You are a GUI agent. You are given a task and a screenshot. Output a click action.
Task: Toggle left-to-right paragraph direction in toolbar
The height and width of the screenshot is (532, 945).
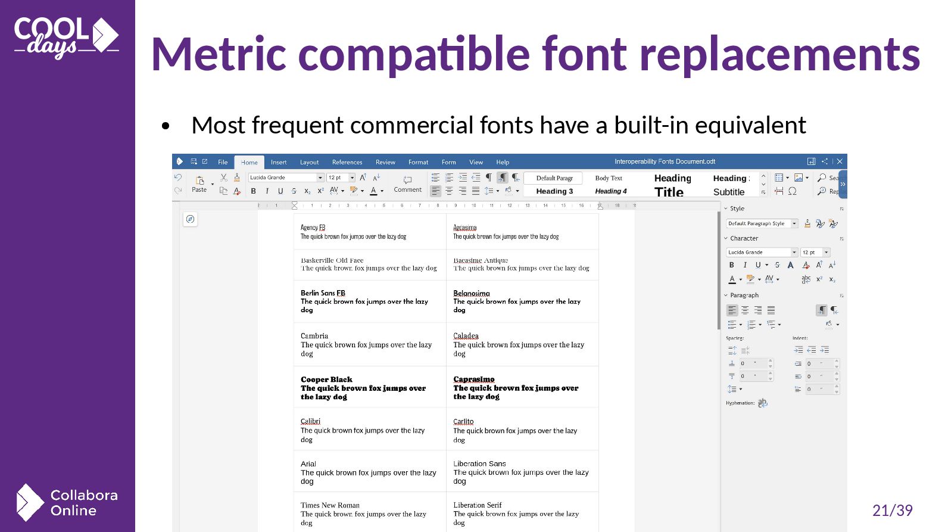tap(503, 178)
